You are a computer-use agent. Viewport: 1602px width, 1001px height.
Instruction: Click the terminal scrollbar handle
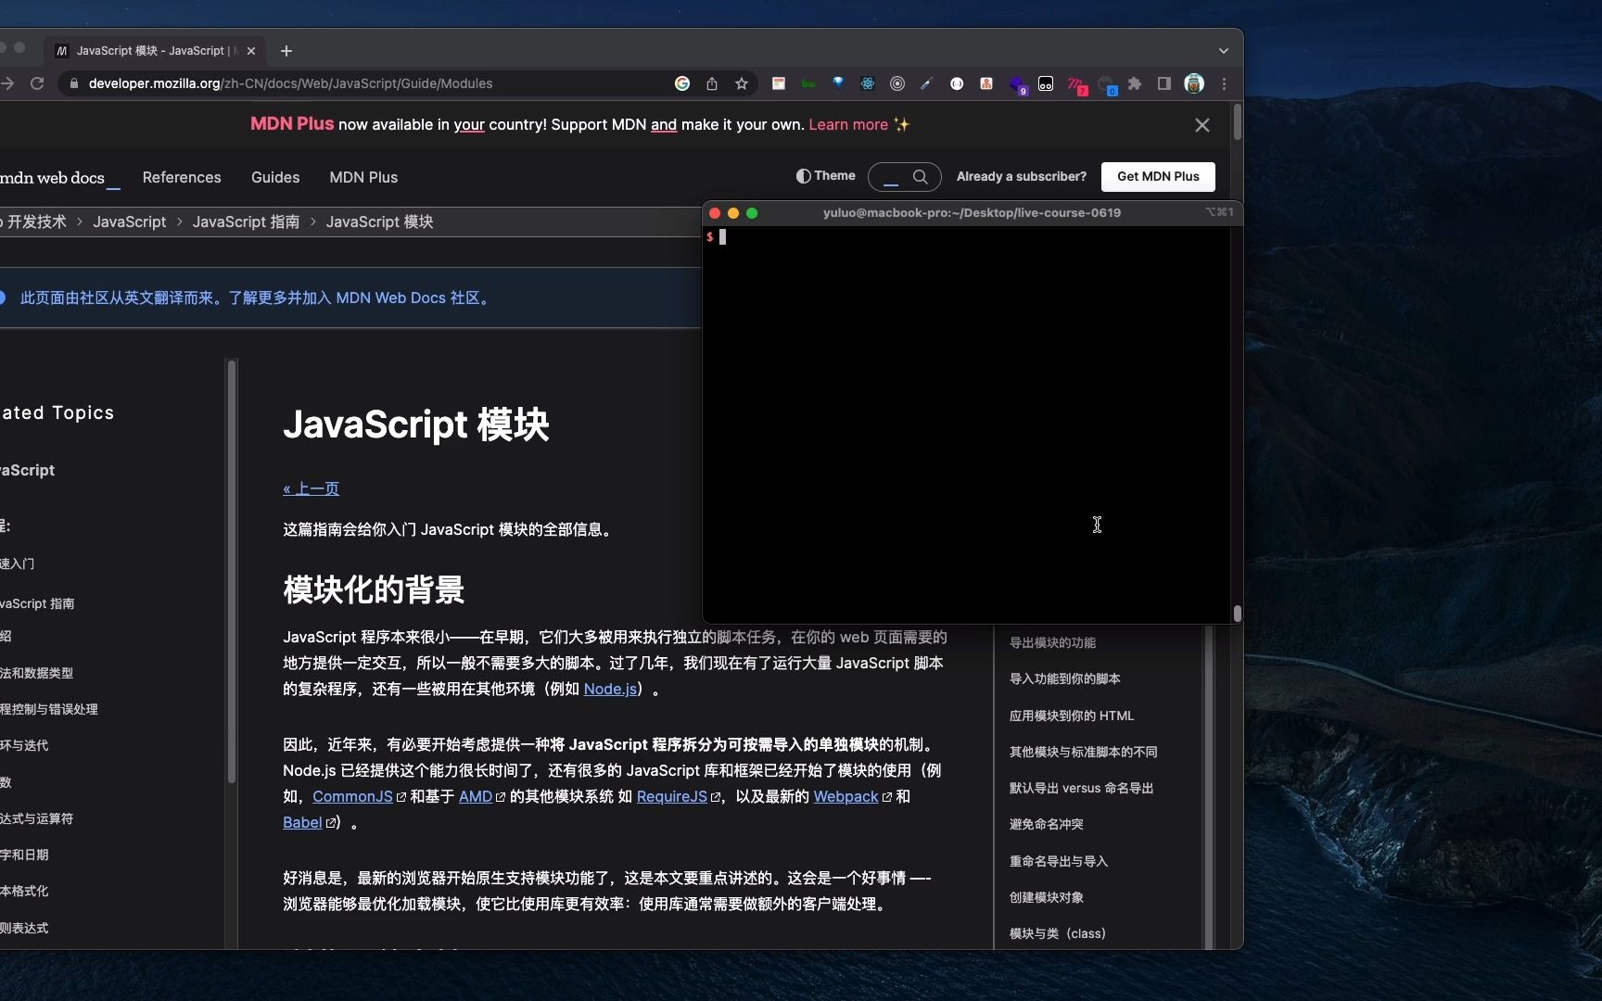(x=1237, y=614)
